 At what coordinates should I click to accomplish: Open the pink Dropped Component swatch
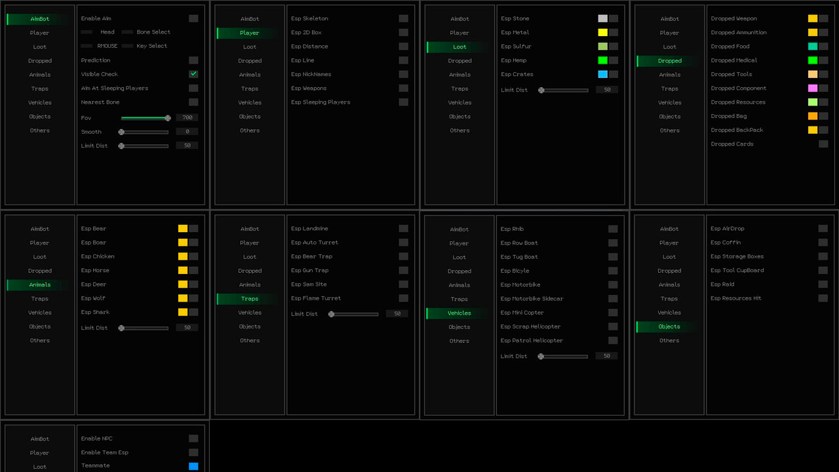point(813,88)
